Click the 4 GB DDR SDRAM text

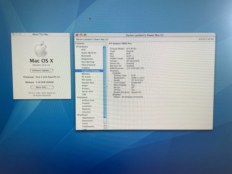(x=45, y=82)
